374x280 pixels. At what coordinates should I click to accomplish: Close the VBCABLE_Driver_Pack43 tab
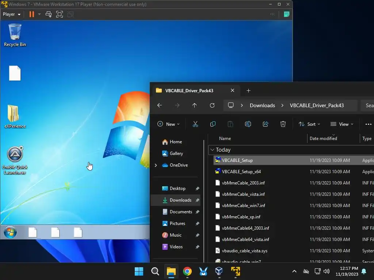[x=232, y=90]
